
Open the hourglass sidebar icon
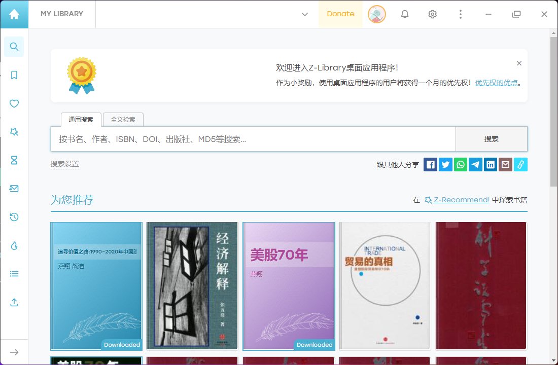point(14,160)
